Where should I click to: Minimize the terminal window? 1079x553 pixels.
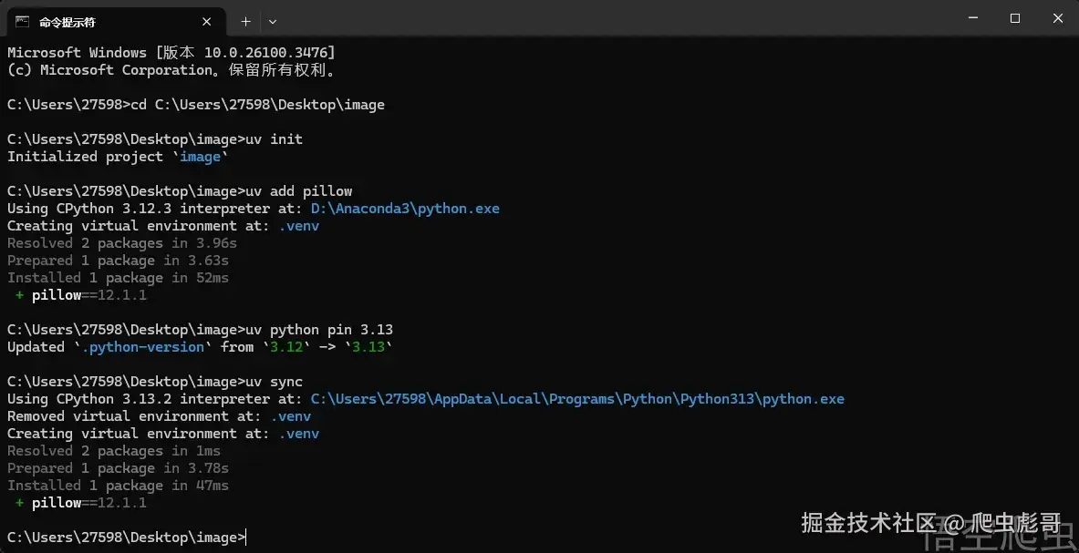973,18
